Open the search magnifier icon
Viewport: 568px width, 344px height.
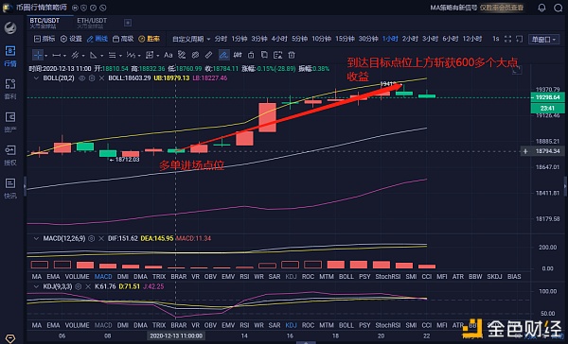click(559, 8)
